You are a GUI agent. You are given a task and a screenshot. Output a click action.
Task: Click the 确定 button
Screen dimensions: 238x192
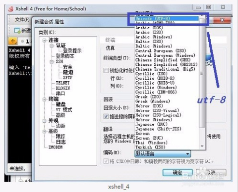178,173
